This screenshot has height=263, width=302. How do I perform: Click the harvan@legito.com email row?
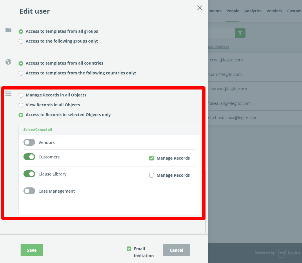point(255,89)
